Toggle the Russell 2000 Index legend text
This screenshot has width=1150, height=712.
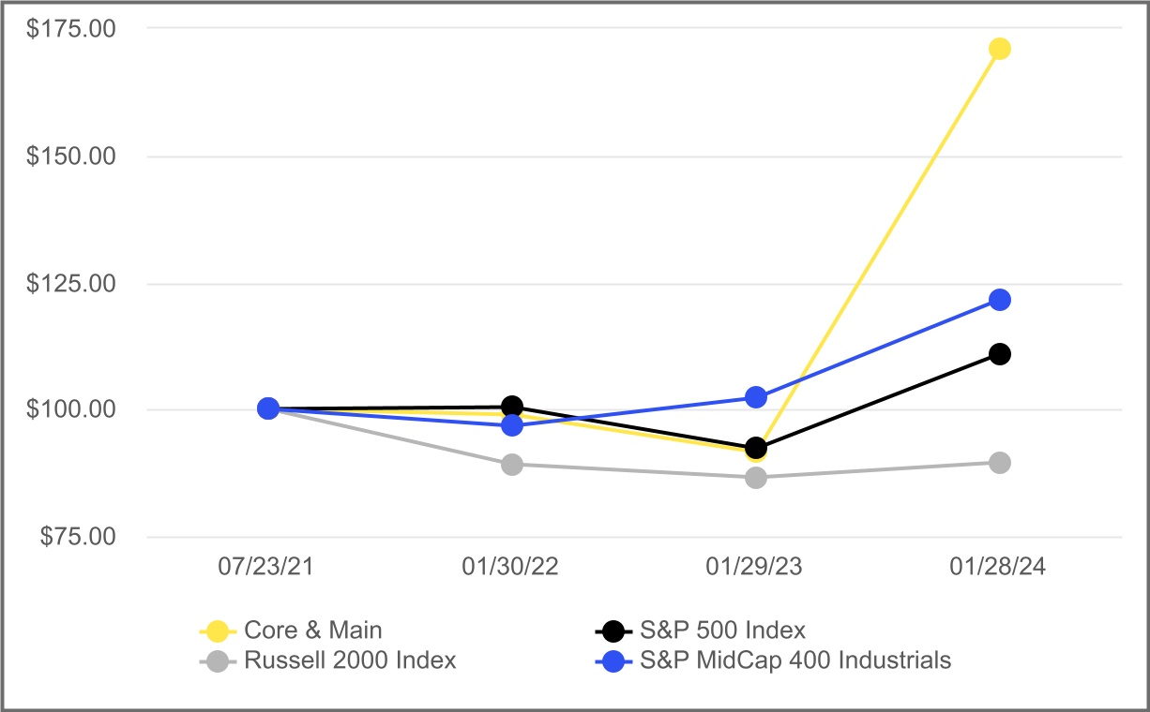(x=350, y=660)
